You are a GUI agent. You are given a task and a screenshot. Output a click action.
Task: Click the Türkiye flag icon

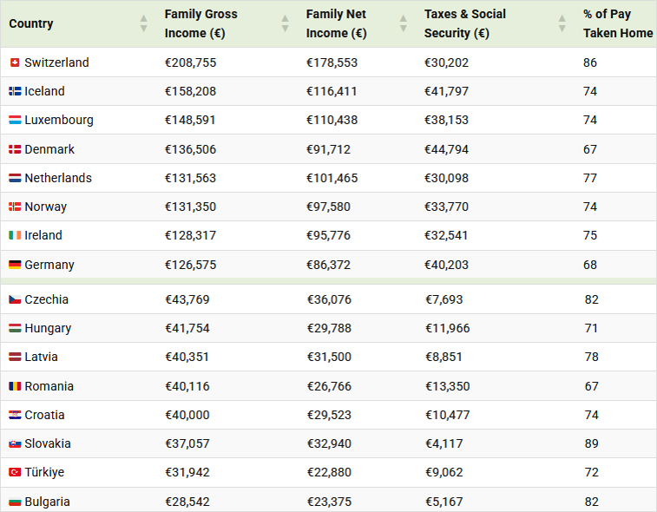[15, 472]
